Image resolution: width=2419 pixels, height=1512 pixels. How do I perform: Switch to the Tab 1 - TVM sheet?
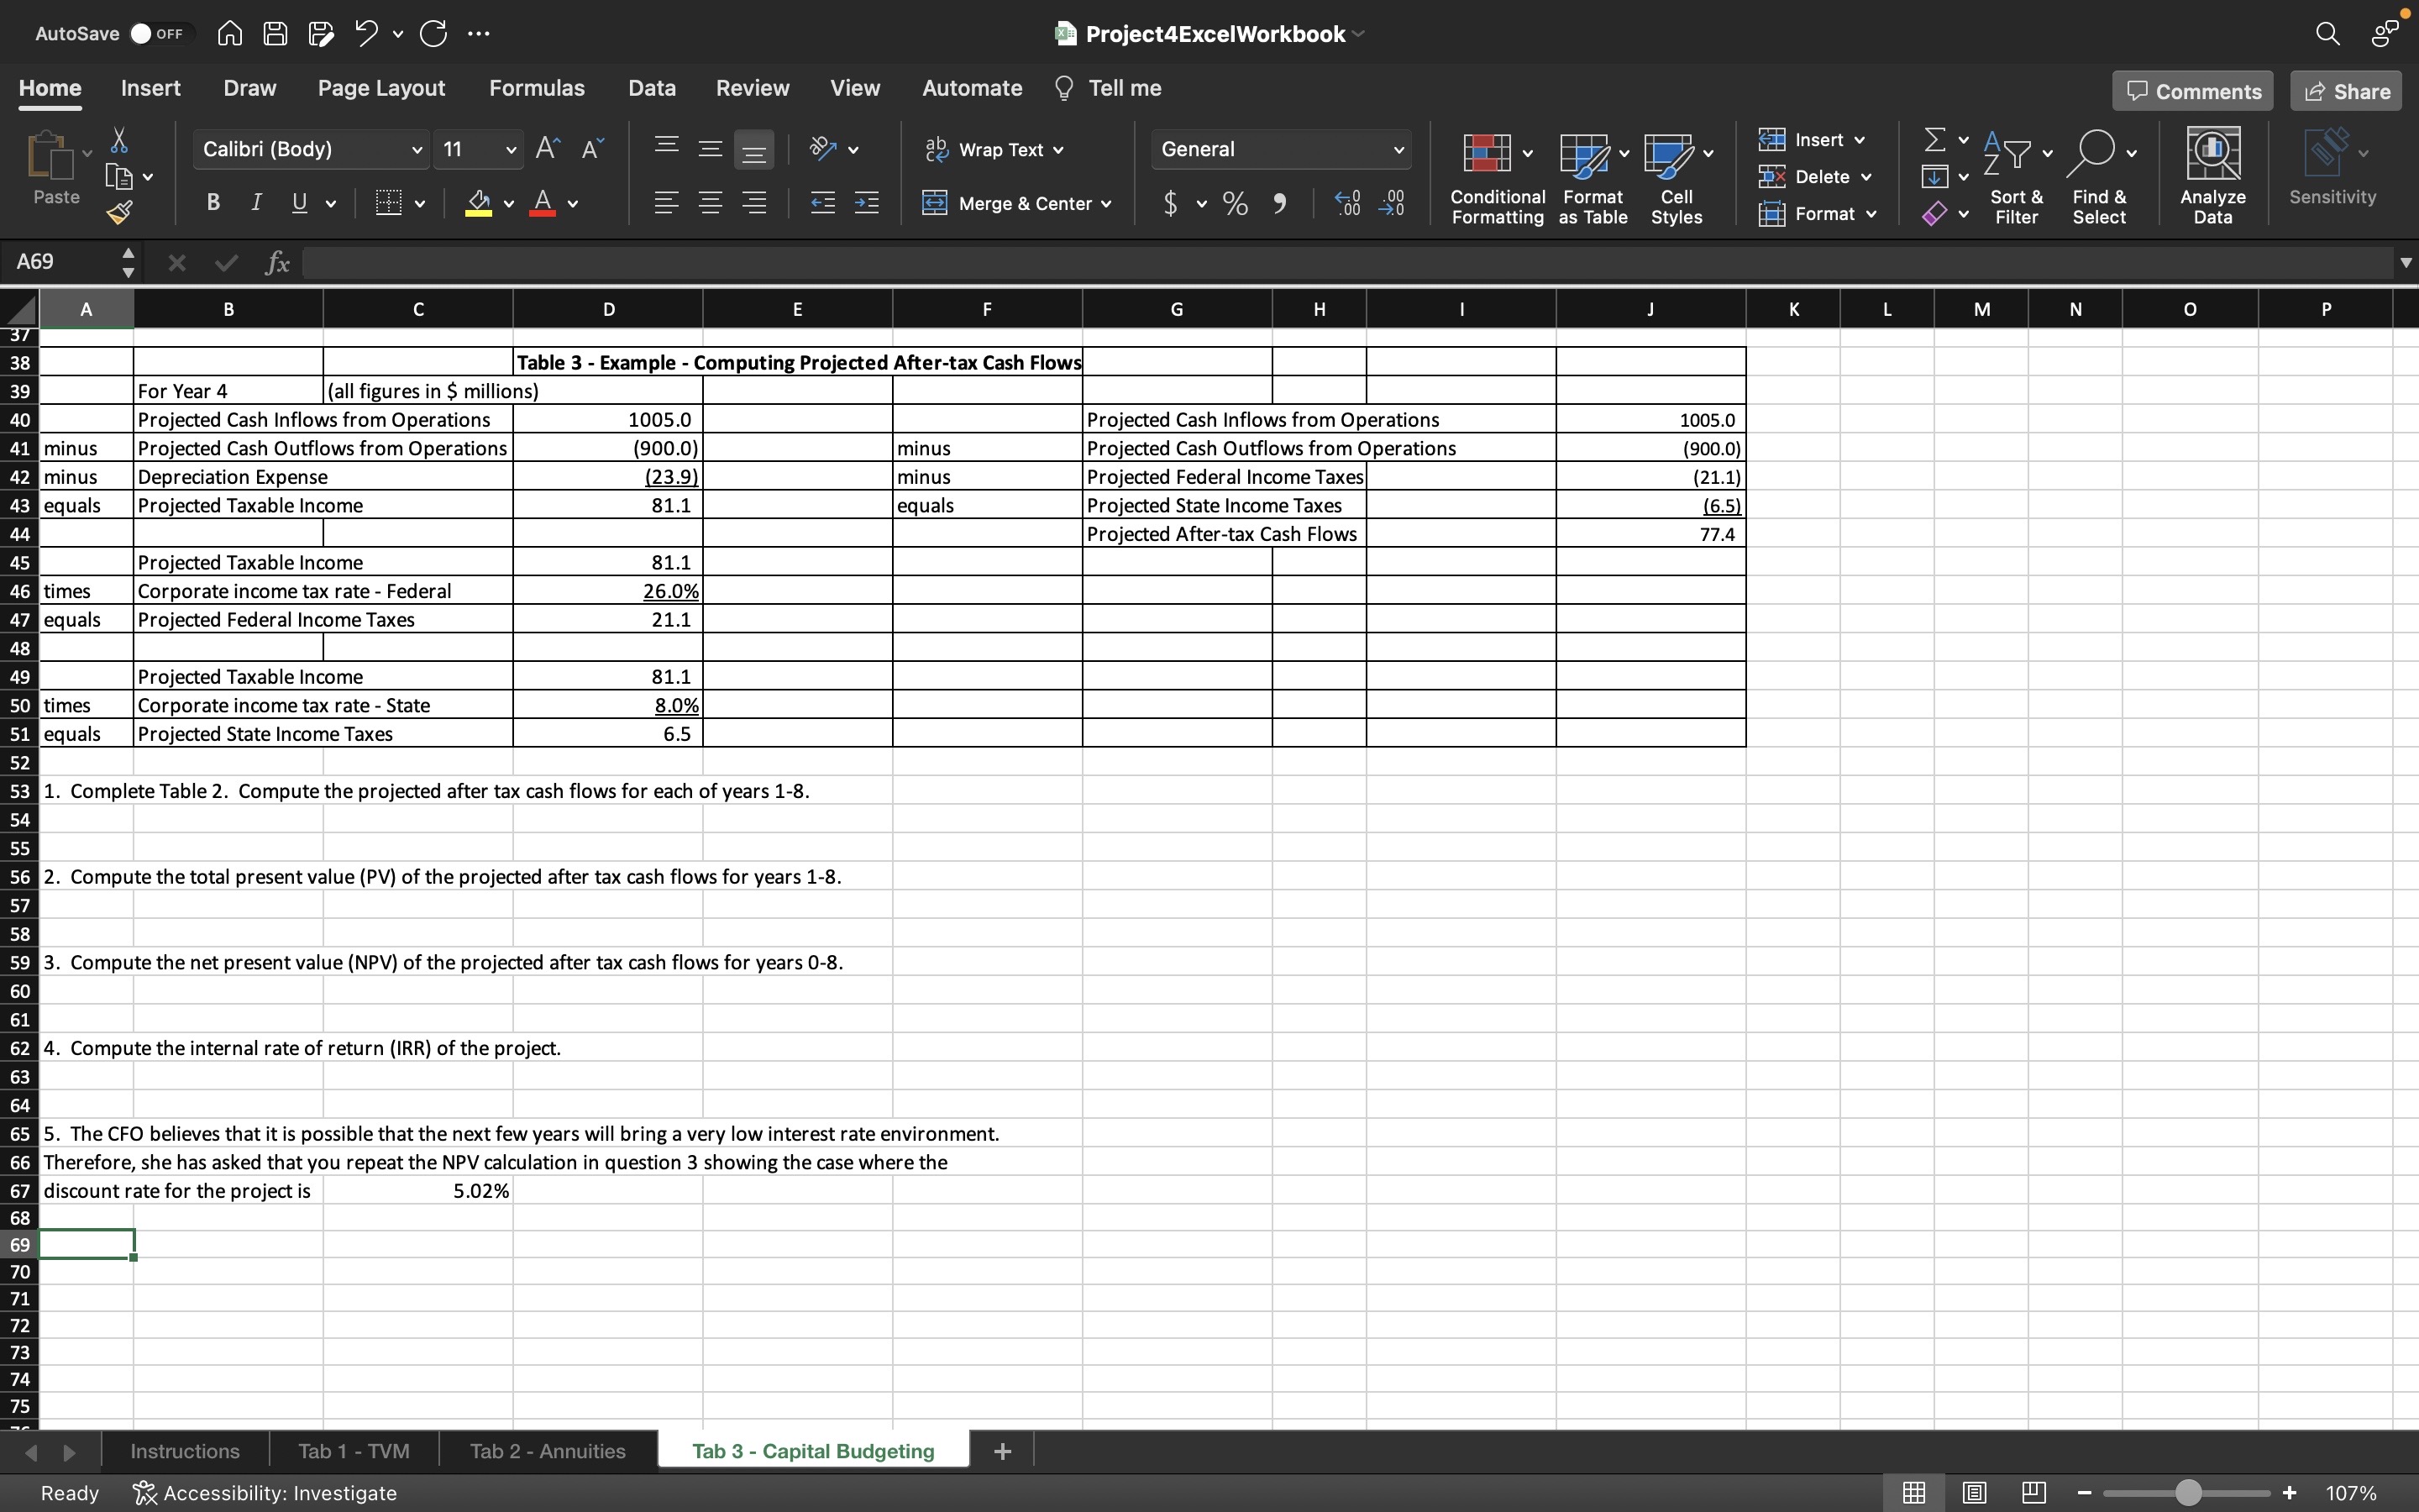point(354,1451)
